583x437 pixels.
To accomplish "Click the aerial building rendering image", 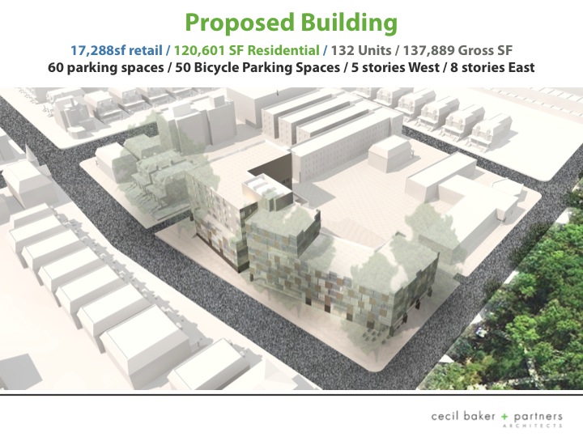I will coord(291,239).
